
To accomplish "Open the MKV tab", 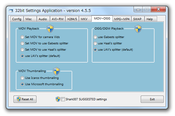I will 85,19.
